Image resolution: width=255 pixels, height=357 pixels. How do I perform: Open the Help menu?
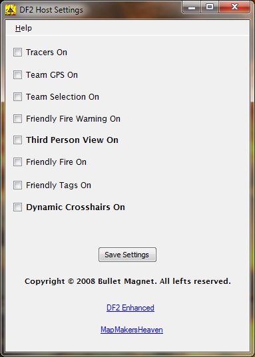pos(23,28)
